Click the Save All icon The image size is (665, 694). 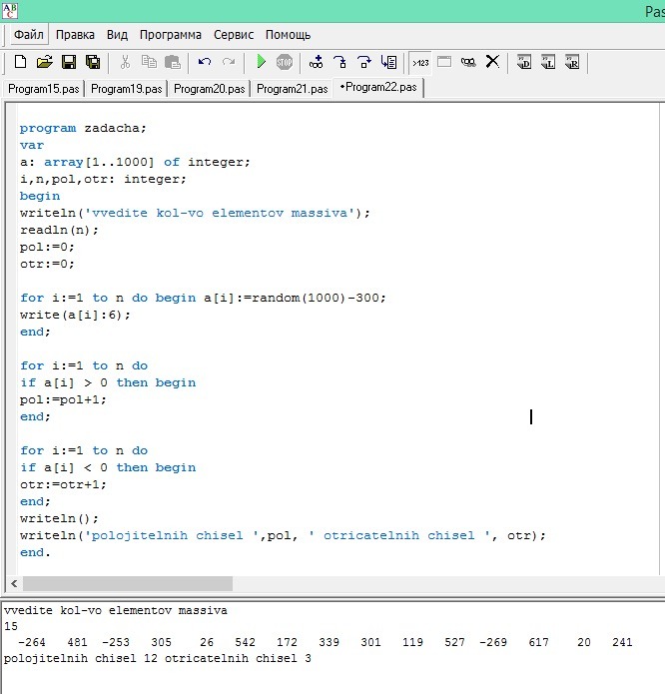tap(92, 62)
